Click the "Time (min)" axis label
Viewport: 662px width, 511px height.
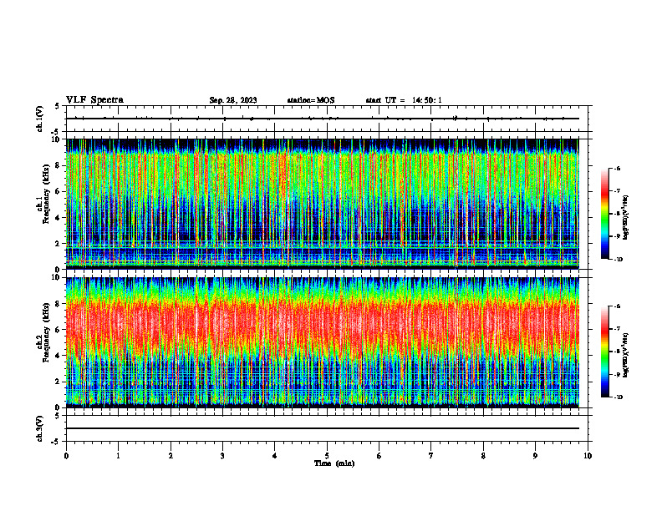(x=334, y=463)
